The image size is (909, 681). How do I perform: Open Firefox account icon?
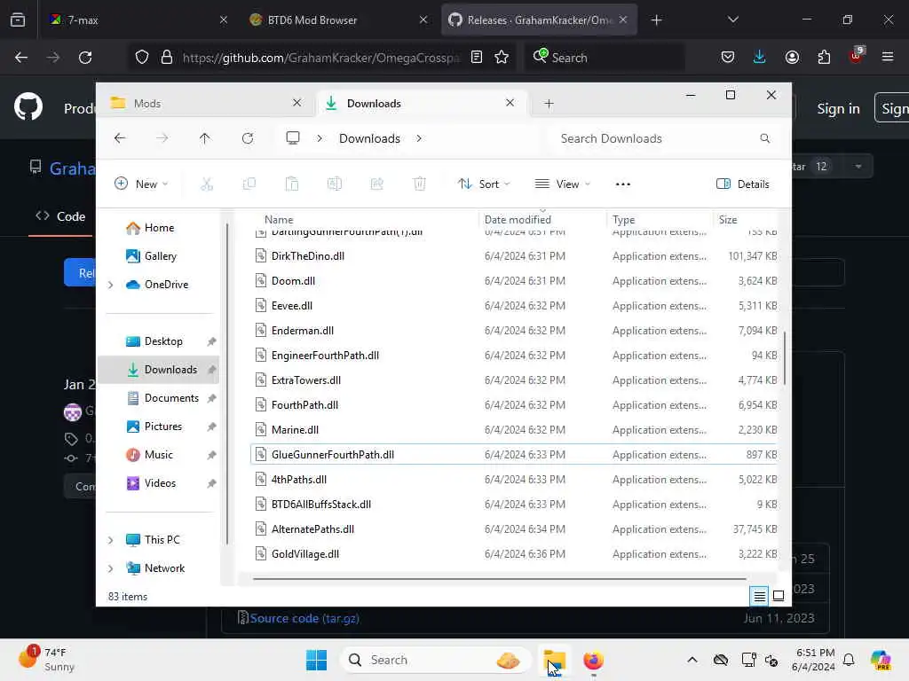[x=792, y=58]
